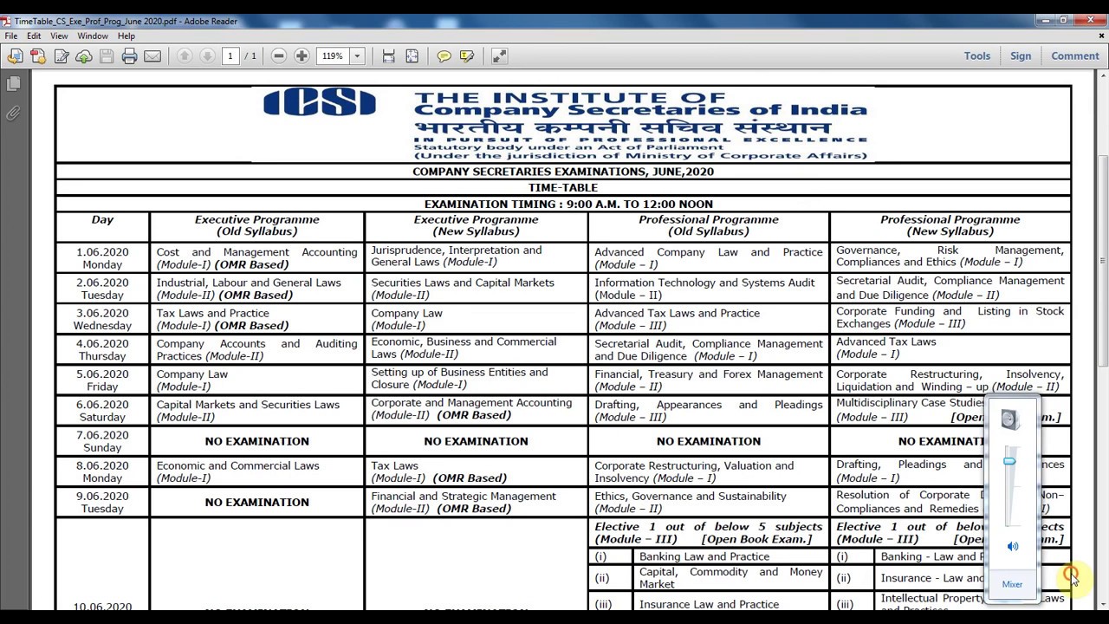This screenshot has height=624, width=1109.
Task: Add a sticky note comment
Action: 444,55
